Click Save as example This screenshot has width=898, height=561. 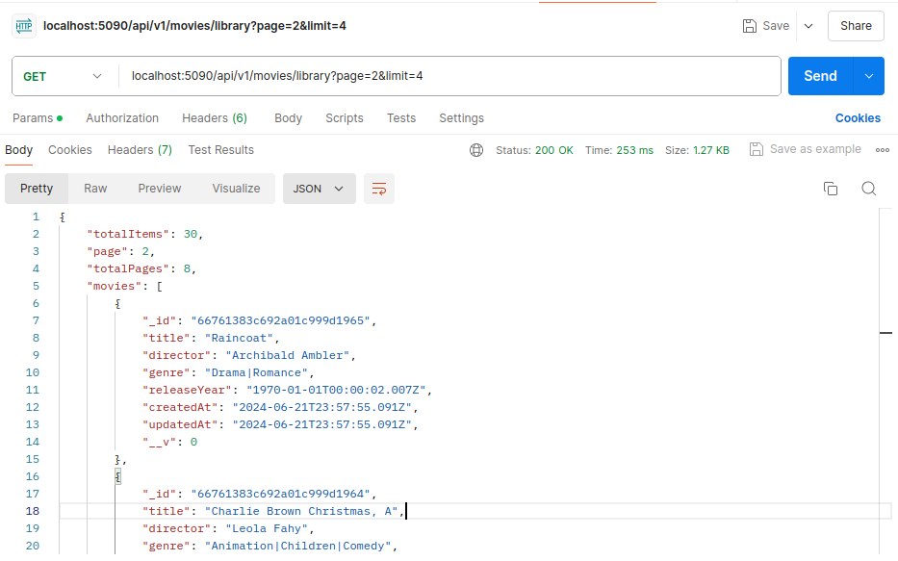[806, 149]
